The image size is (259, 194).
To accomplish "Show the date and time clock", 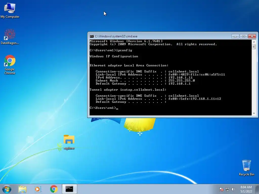I will pos(246,189).
